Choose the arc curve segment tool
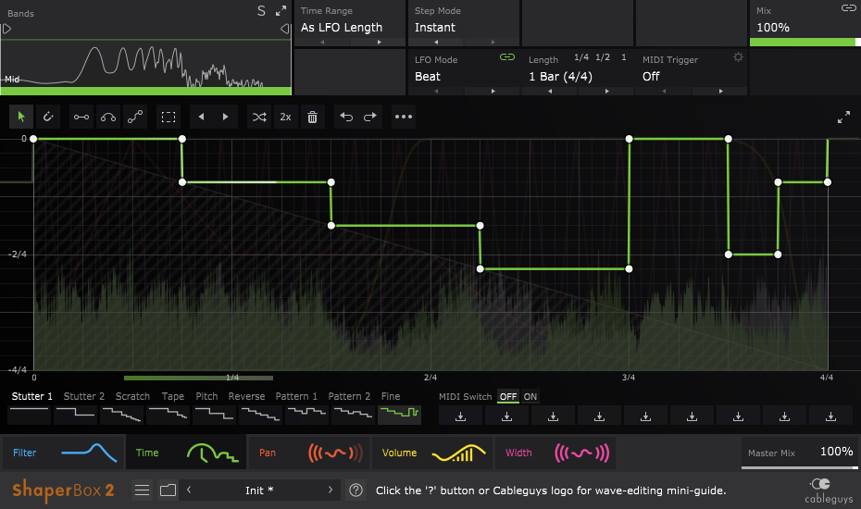Screen dimensions: 861x509 (108, 117)
